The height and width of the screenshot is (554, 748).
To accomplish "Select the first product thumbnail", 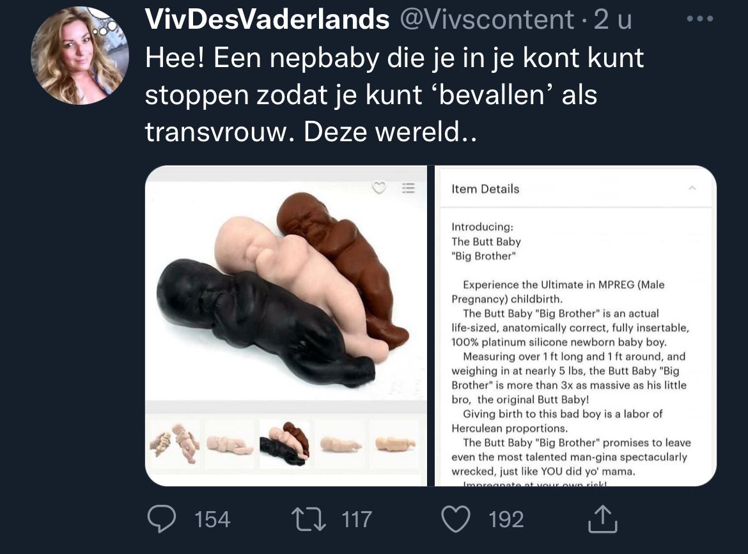I will [x=175, y=444].
